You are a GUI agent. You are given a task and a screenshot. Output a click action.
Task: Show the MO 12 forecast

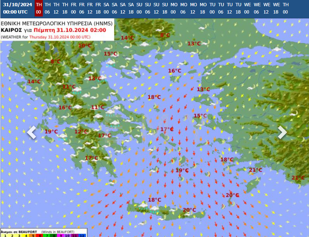point(193,8)
